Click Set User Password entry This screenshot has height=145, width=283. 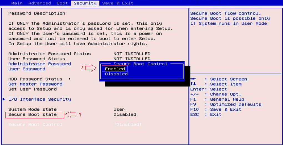tap(32, 89)
